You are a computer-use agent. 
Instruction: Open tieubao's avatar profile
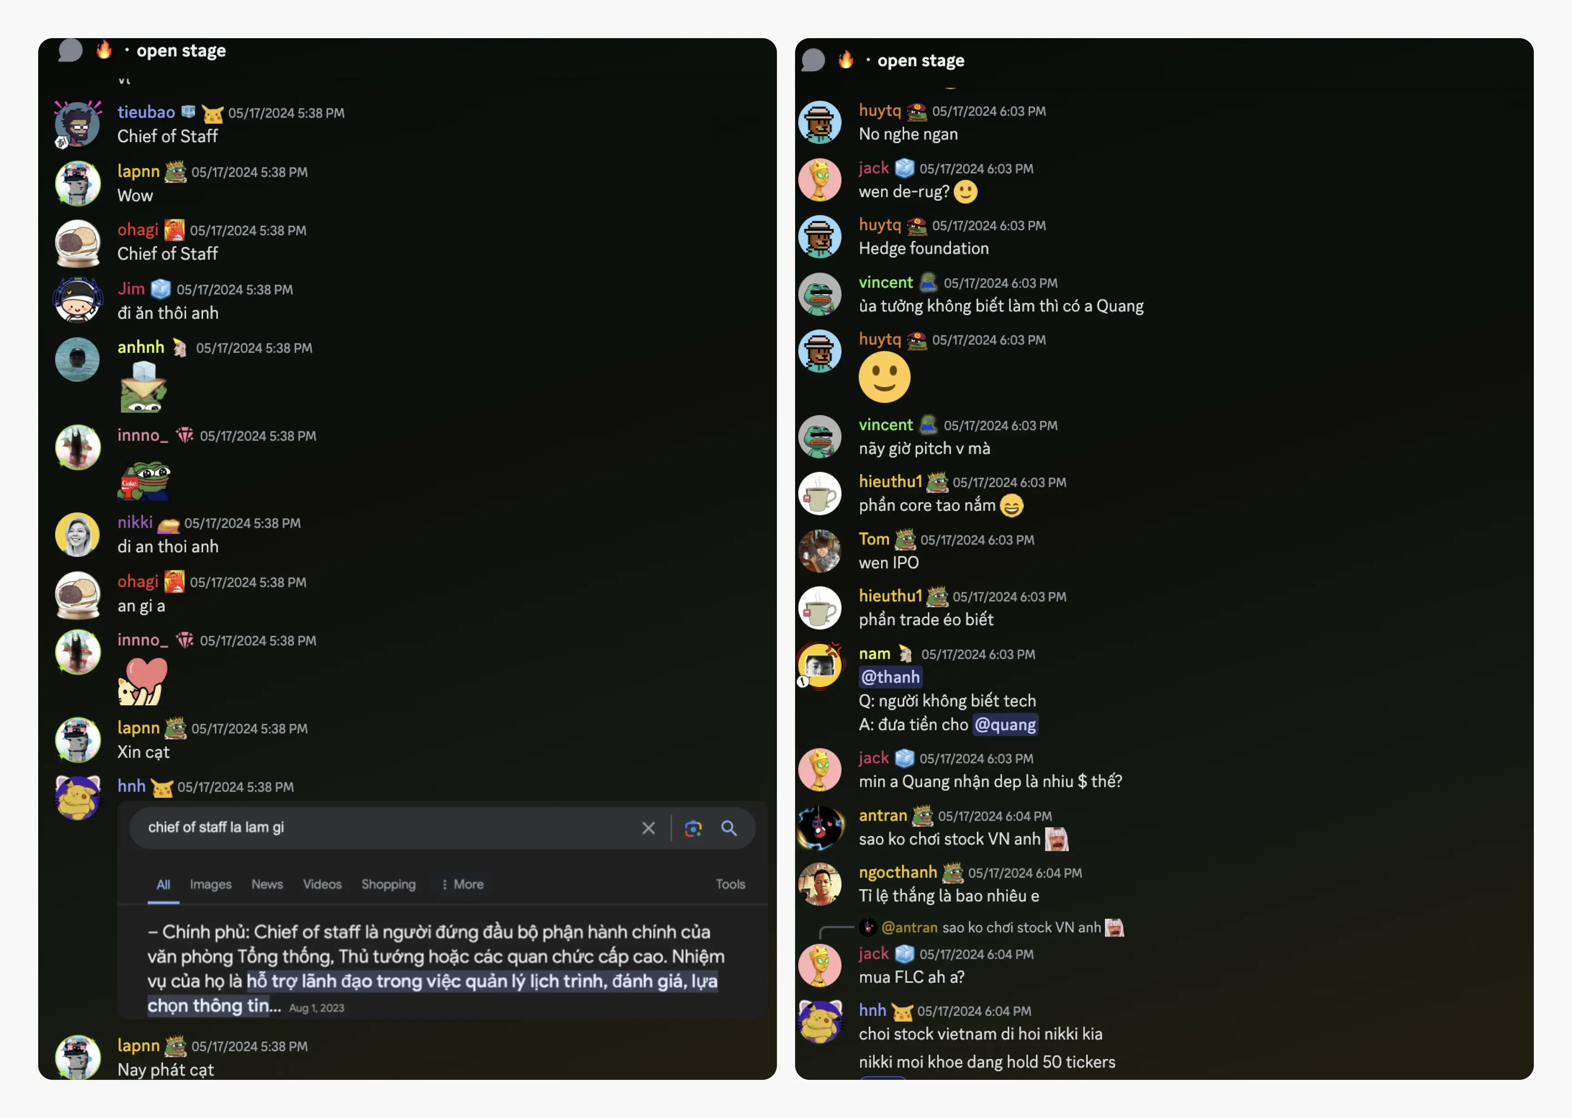point(77,124)
